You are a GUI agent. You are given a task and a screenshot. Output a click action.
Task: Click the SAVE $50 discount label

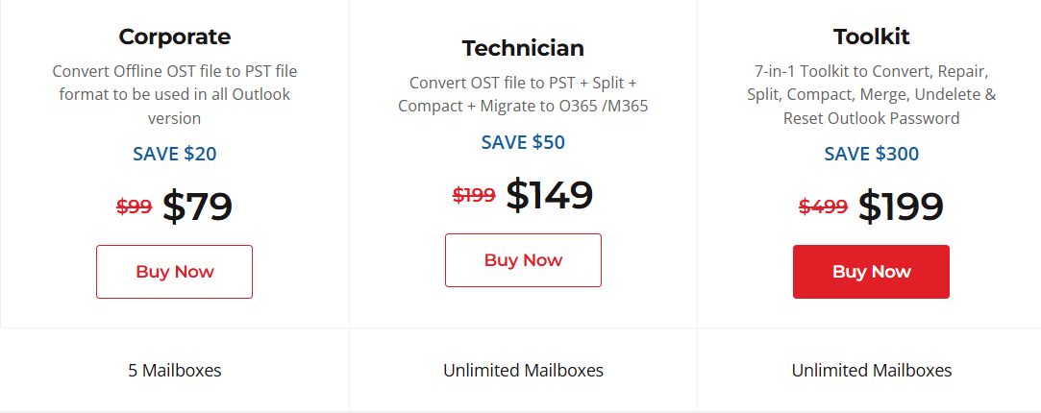click(x=523, y=143)
